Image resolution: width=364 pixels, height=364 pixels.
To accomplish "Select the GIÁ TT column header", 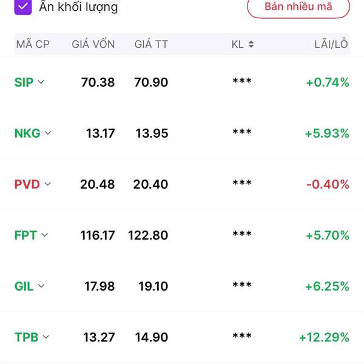I will point(151,44).
